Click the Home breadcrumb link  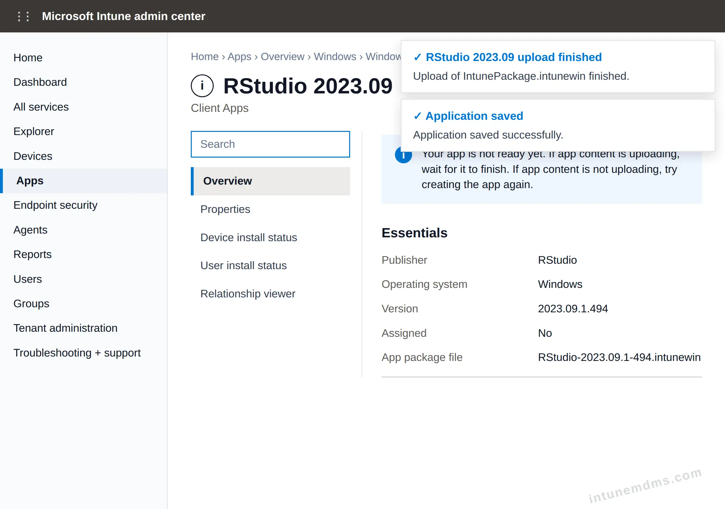(205, 57)
